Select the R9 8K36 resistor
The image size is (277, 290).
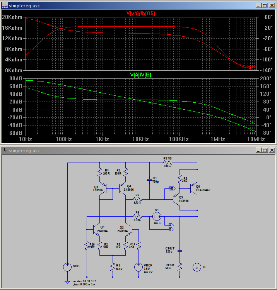coord(137,216)
